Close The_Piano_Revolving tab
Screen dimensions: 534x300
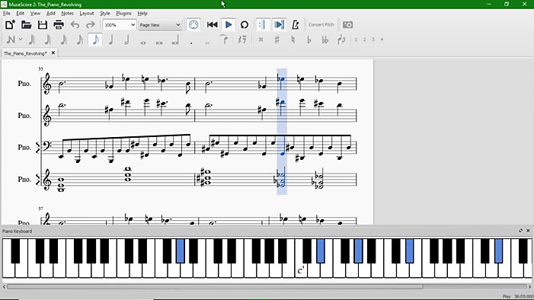pyautogui.click(x=53, y=53)
